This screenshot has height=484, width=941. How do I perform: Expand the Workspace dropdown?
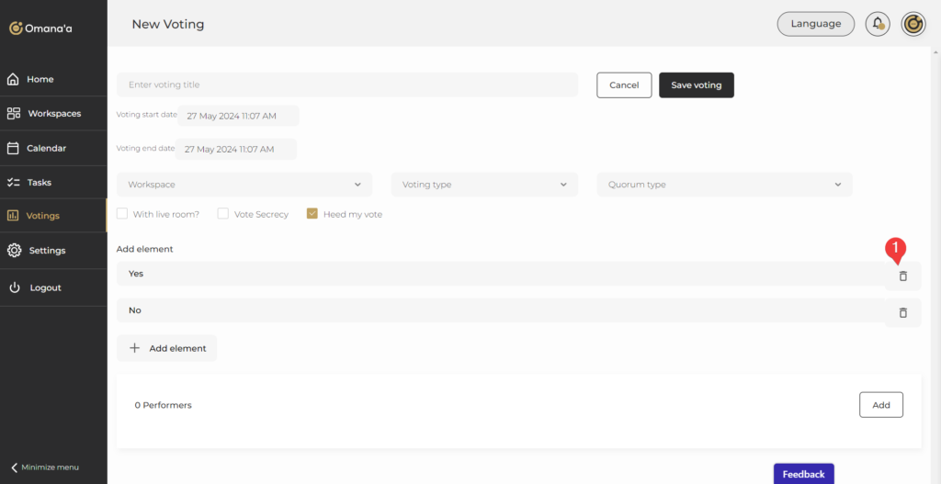click(x=244, y=185)
